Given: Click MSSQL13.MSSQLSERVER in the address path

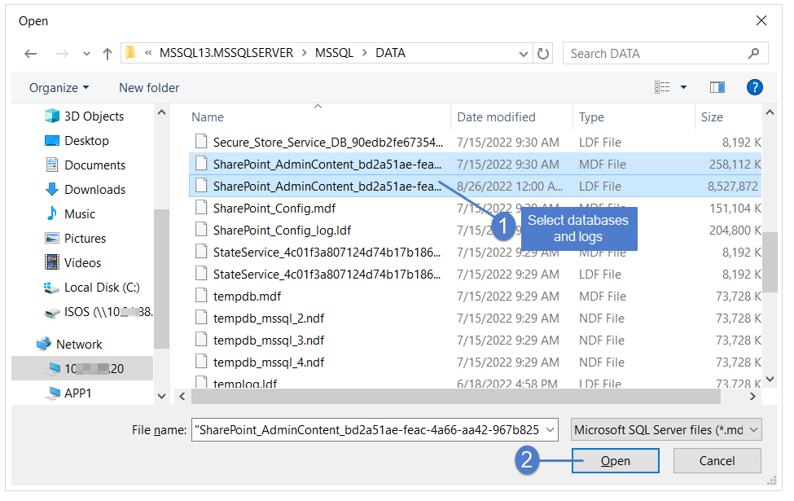Looking at the screenshot, I should [226, 53].
